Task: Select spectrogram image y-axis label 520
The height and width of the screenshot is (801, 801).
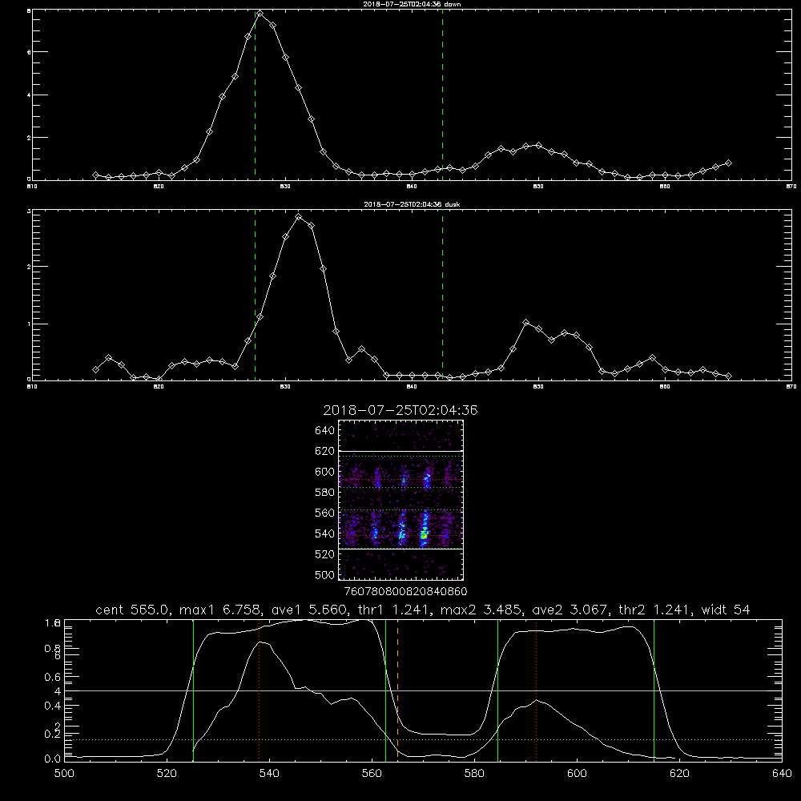Action: (x=325, y=554)
